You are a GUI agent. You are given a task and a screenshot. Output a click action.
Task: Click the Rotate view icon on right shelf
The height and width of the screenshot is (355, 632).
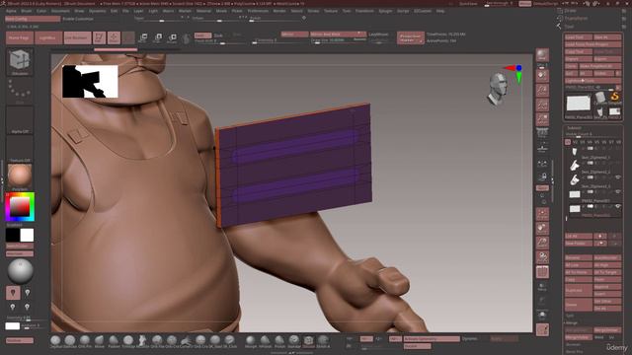542,257
